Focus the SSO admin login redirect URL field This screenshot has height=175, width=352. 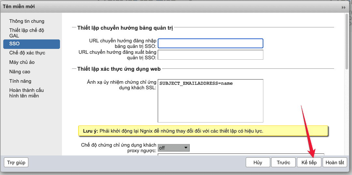click(210, 43)
